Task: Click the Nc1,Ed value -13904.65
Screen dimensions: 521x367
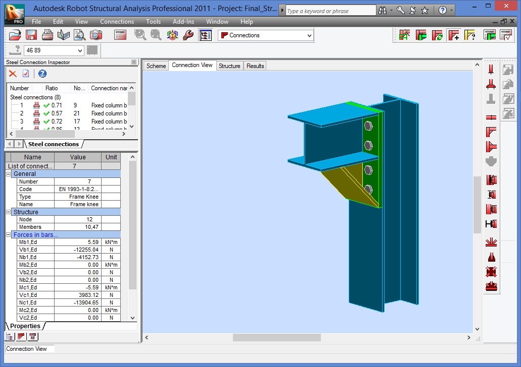Action: point(78,302)
